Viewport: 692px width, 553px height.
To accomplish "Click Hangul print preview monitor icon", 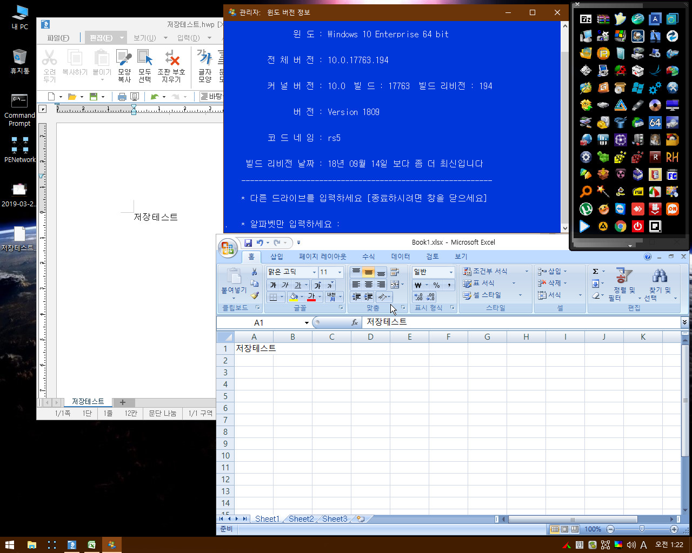I will pyautogui.click(x=135, y=97).
